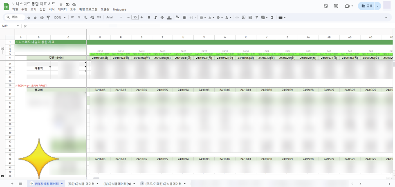Screen dimensions: 395x187
Task: Open the fill color picker
Action: [x=177, y=18]
